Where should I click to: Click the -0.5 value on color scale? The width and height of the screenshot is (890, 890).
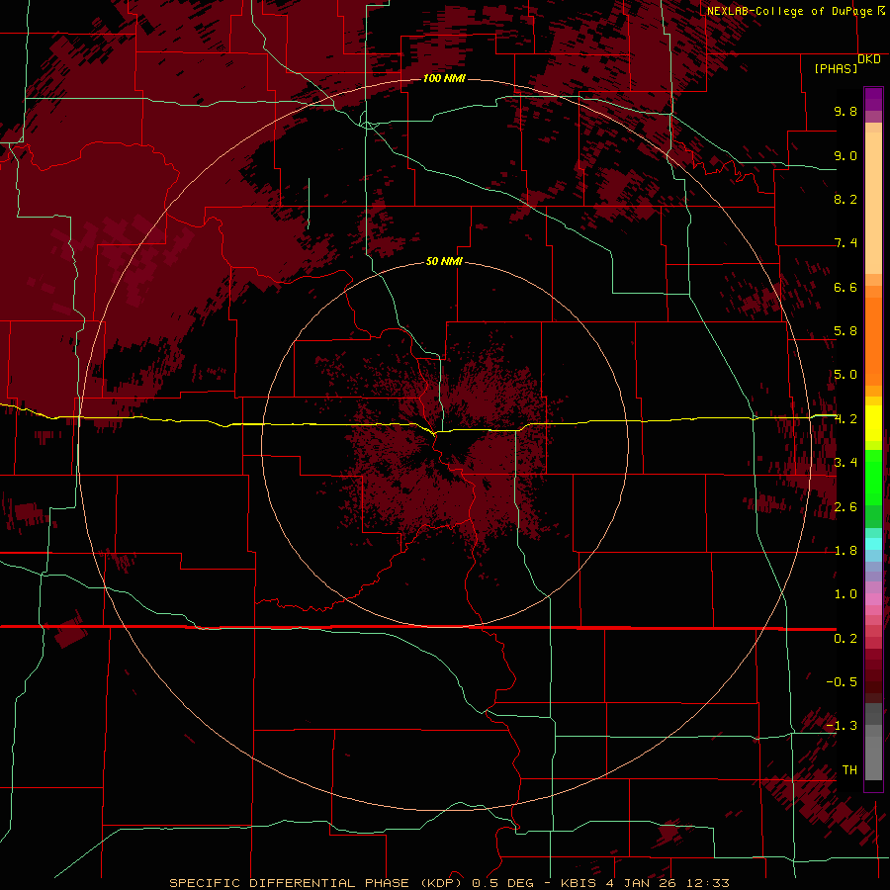842,682
